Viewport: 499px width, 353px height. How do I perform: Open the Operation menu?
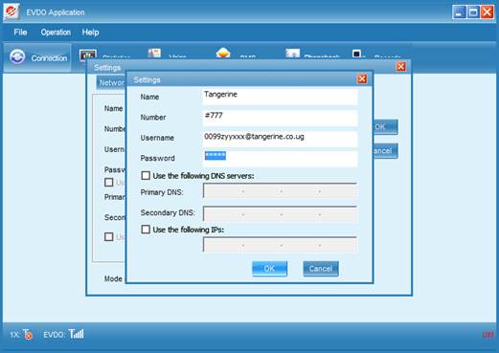[56, 33]
